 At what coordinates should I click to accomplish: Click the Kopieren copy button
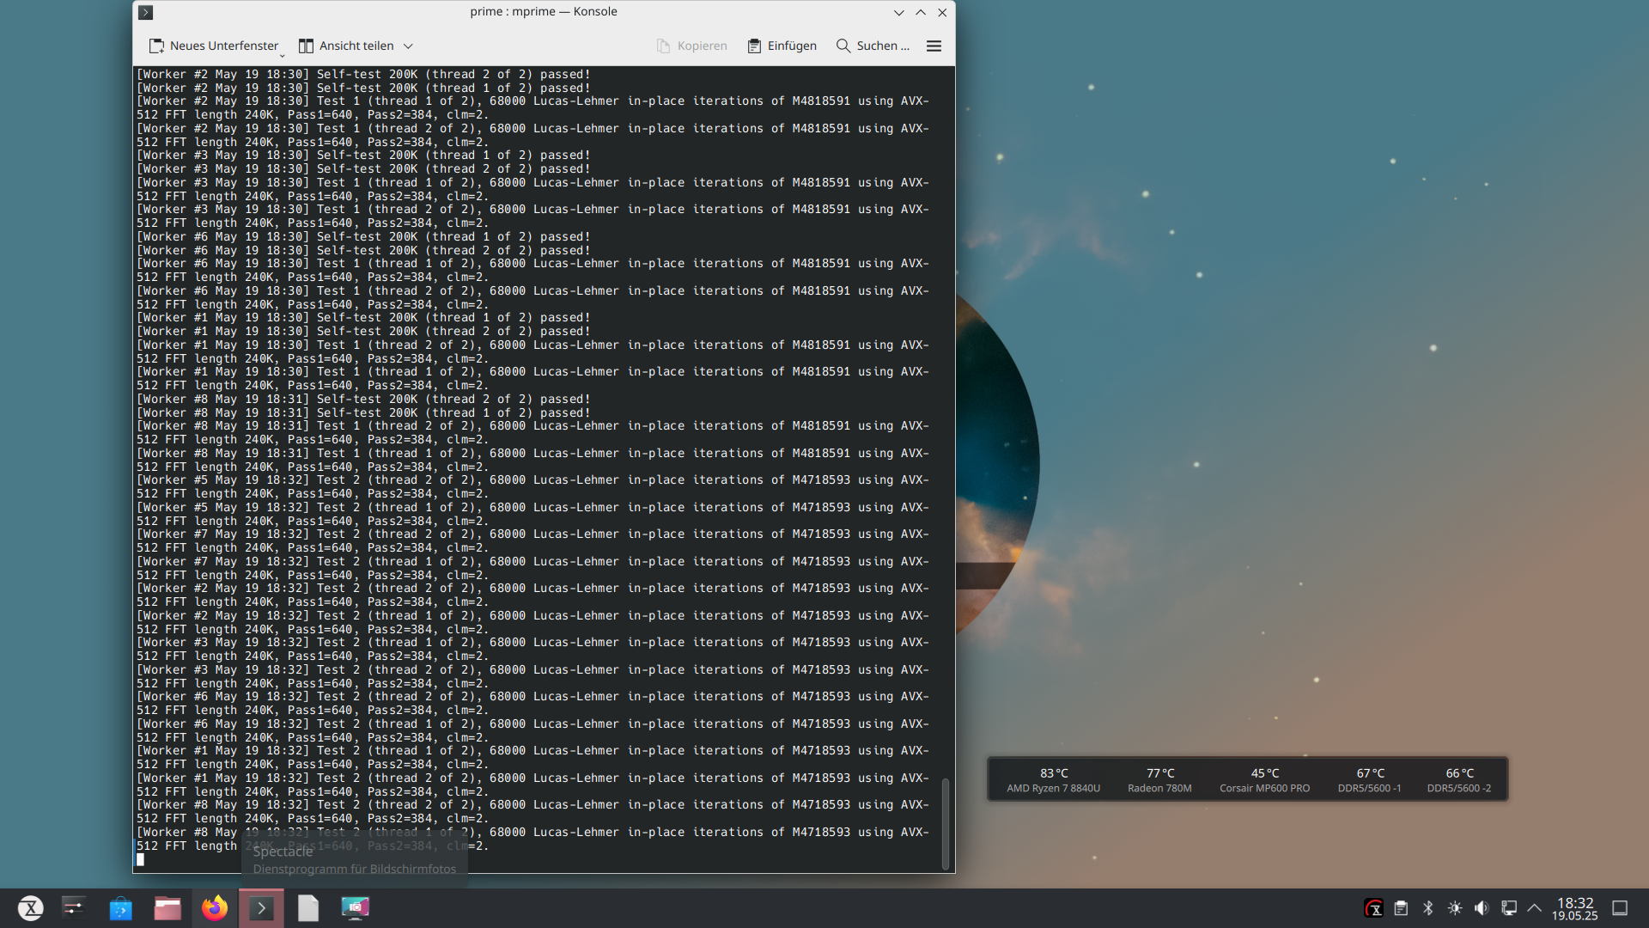[x=692, y=46]
